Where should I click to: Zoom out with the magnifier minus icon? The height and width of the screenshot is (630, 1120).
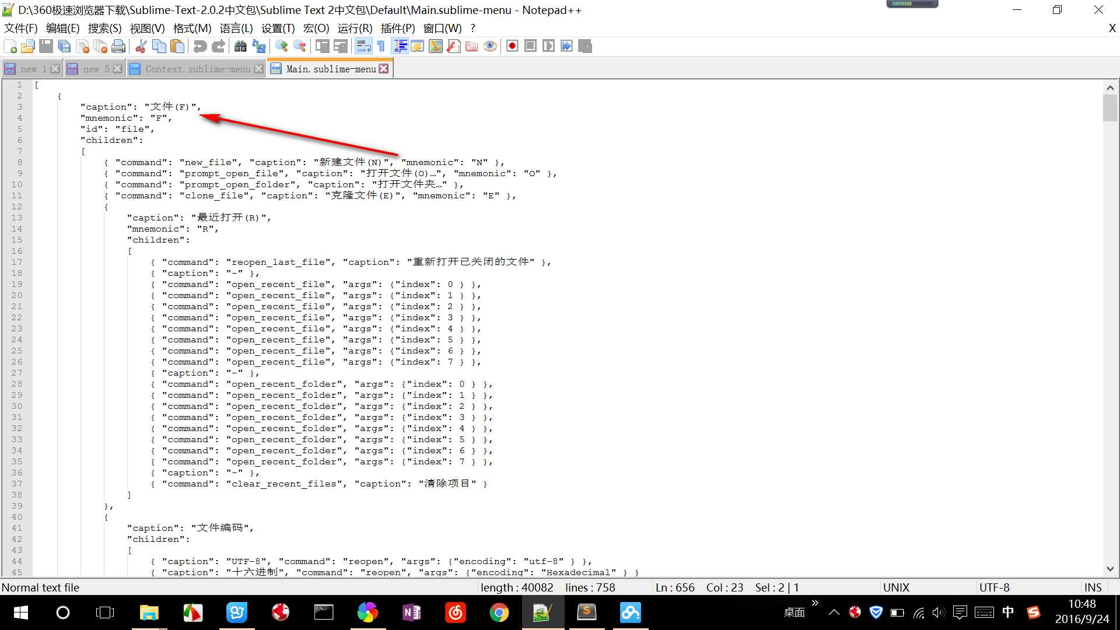click(x=300, y=46)
